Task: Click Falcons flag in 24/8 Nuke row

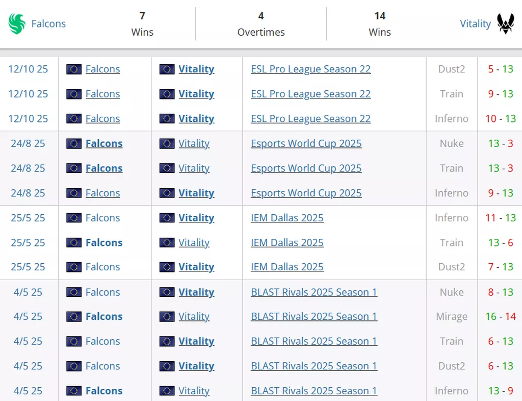Action: tap(74, 144)
